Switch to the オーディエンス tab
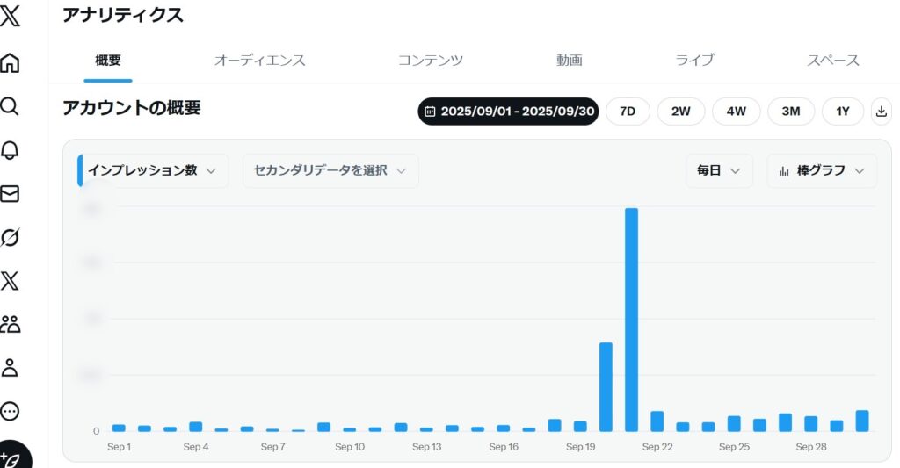Screen dimensions: 900x468 pos(260,61)
